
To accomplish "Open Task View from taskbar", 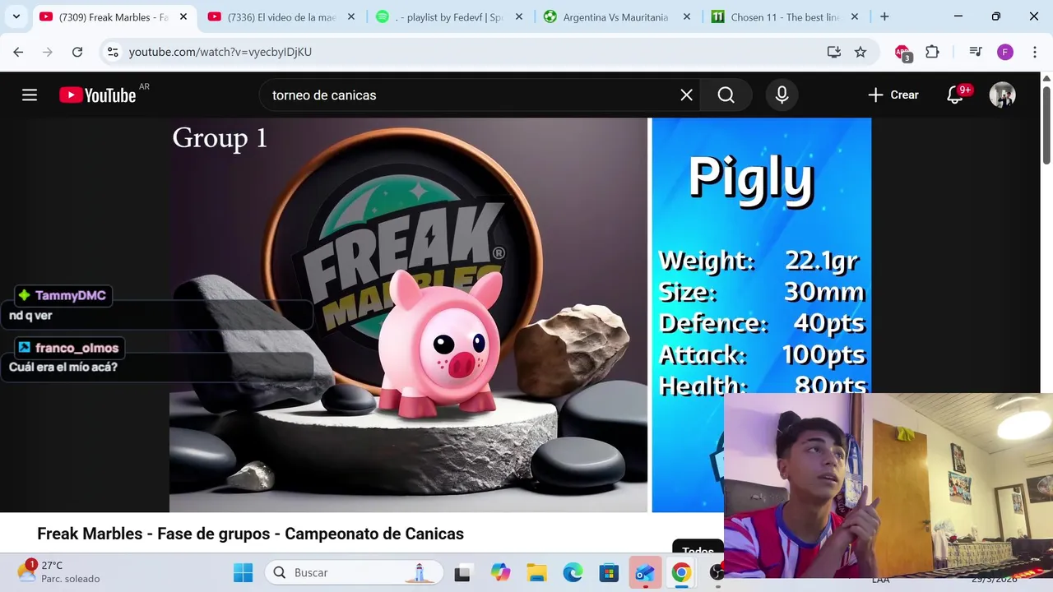I will (462, 572).
